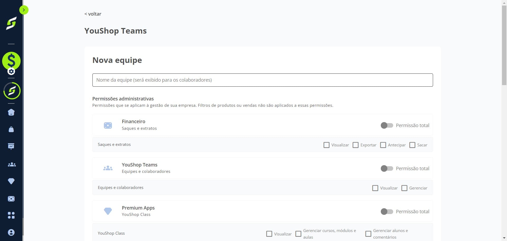
Task: Focus the team name input field
Action: 262,80
